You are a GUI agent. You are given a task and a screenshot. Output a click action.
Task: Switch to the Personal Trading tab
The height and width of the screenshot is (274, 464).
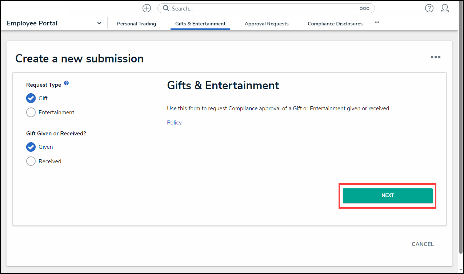pos(136,24)
